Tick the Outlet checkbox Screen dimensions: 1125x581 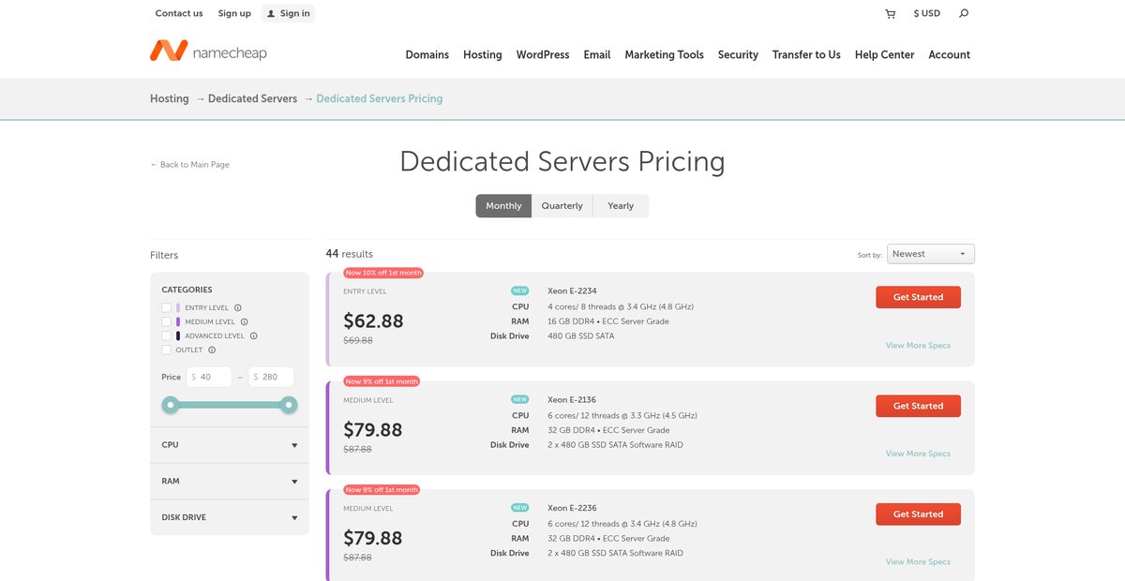[x=166, y=350]
